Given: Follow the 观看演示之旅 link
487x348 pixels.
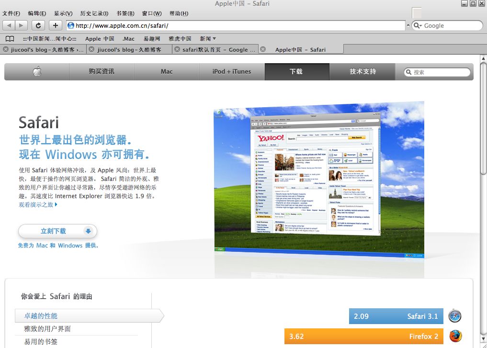Looking at the screenshot, I should (38, 204).
